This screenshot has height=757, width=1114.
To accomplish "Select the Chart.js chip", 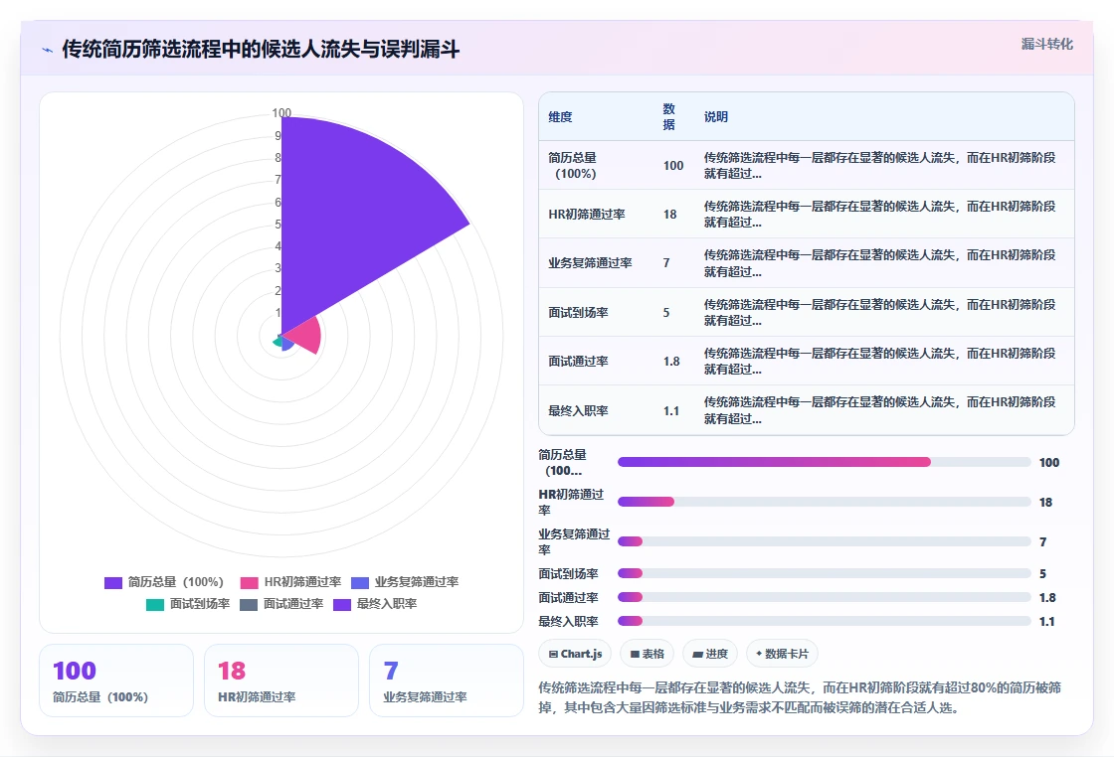I will click(576, 654).
